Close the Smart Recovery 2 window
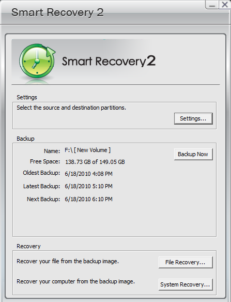The image size is (231, 302). (x=224, y=5)
